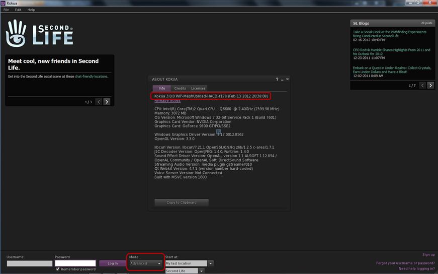The width and height of the screenshot is (438, 274).
Task: Open the Release Notes link
Action: point(167,101)
